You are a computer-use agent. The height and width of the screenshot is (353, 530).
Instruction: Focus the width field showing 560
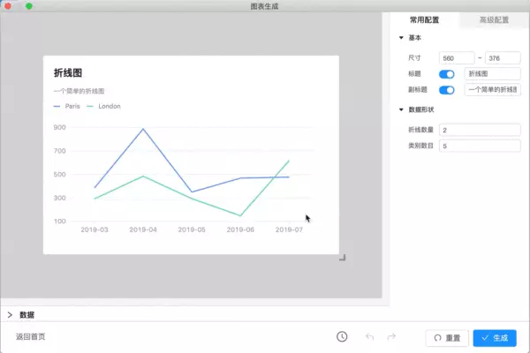457,58
